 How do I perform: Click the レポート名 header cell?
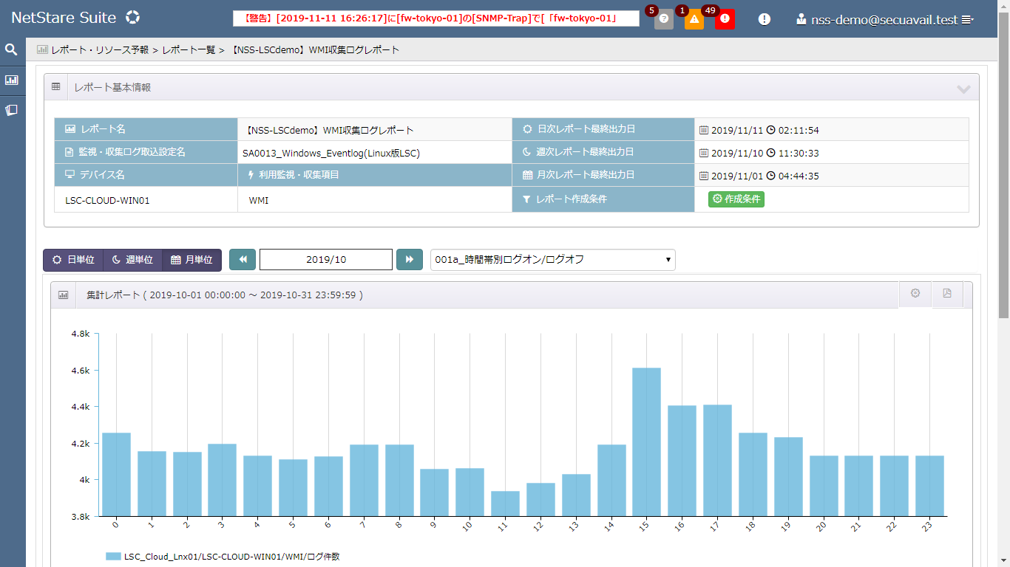pyautogui.click(x=146, y=129)
